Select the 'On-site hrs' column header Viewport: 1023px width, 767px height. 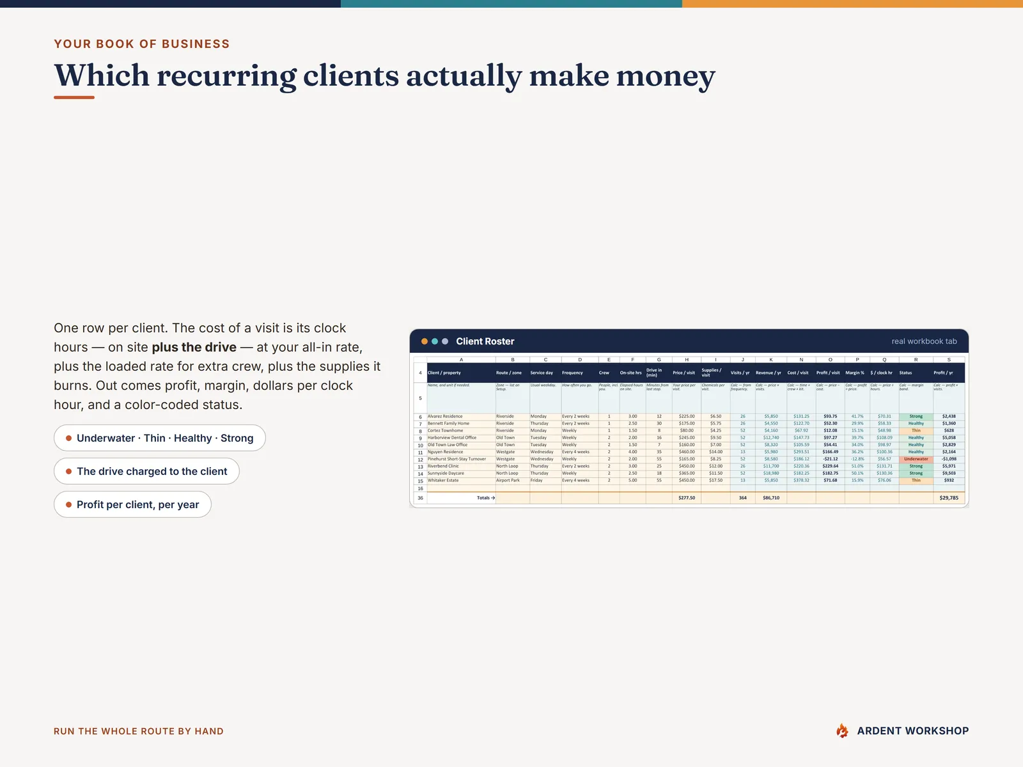[x=632, y=373]
